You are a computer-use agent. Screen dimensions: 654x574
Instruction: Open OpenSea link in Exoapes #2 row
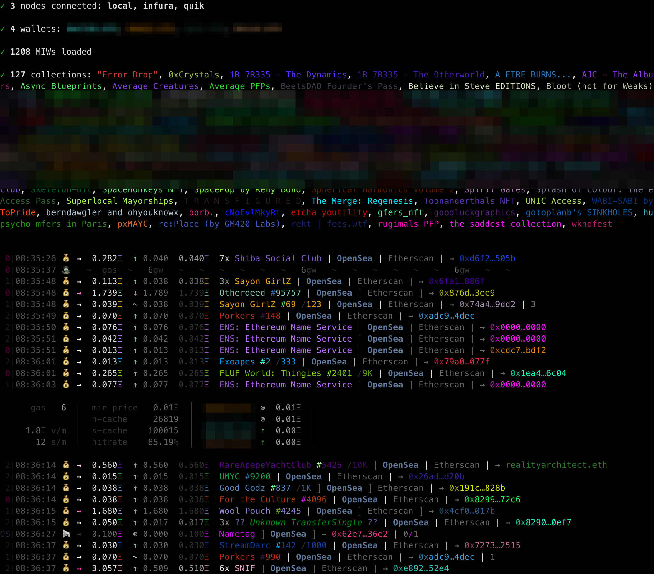pyautogui.click(x=329, y=362)
